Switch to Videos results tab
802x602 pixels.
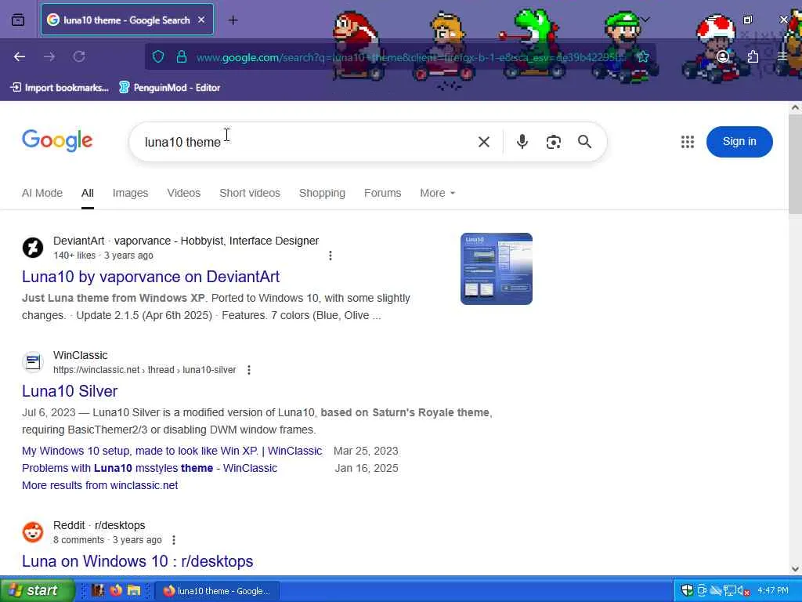pyautogui.click(x=183, y=193)
